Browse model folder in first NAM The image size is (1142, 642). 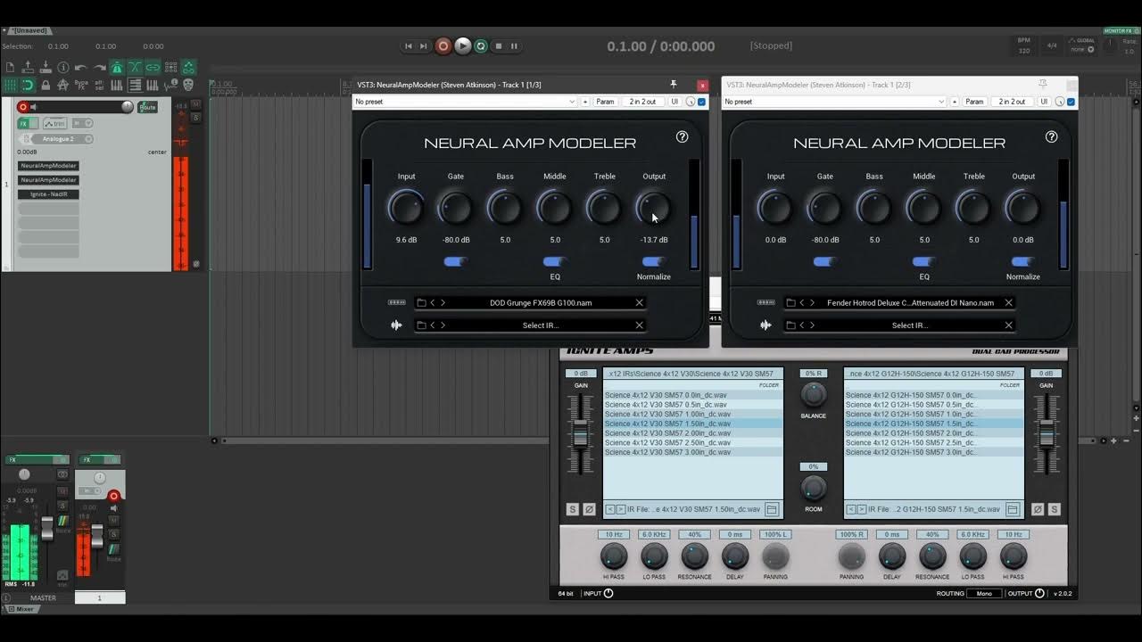tap(422, 302)
